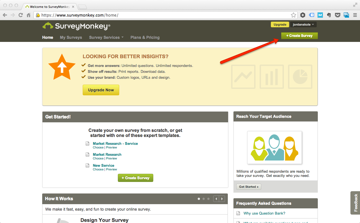The image size is (360, 223).
Task: Open the Market Research - Service template link
Action: 115,143
